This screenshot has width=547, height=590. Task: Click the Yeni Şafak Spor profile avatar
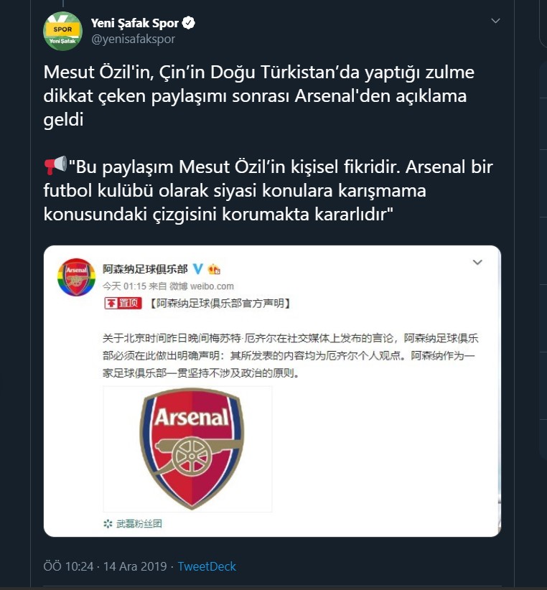(x=62, y=32)
